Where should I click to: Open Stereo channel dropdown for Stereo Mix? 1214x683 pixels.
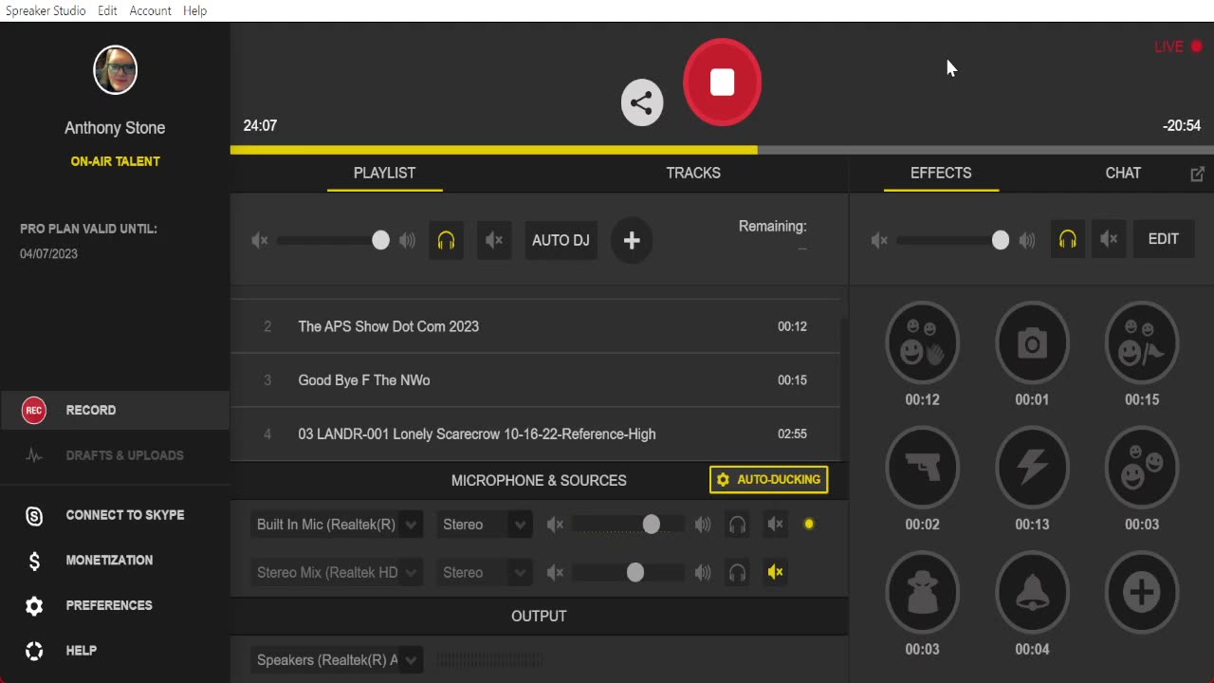tap(485, 573)
